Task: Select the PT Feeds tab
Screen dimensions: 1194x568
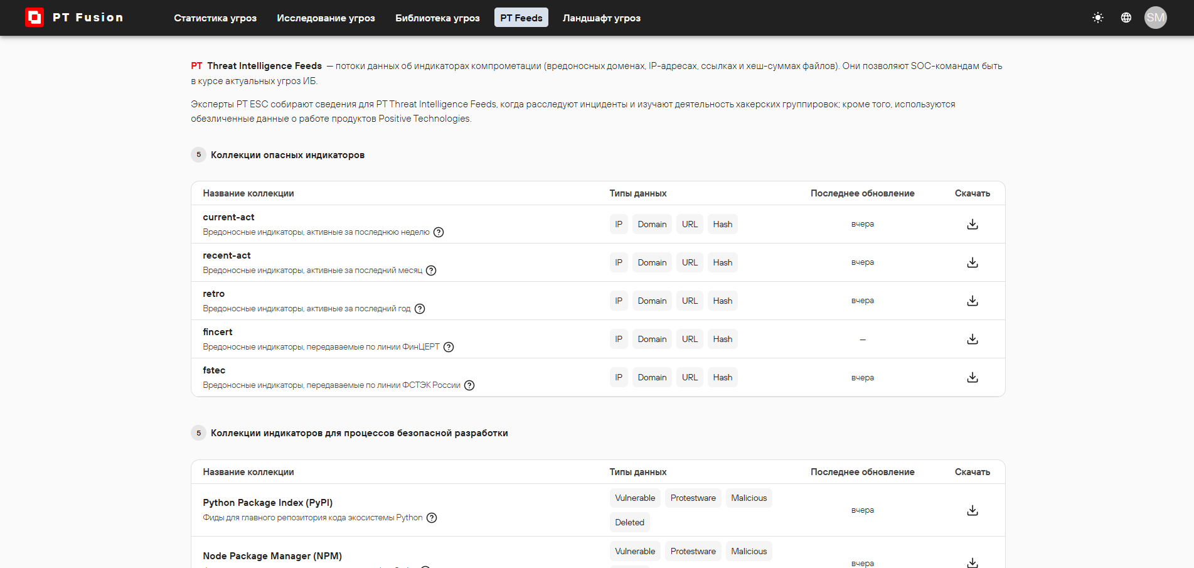Action: 521,18
